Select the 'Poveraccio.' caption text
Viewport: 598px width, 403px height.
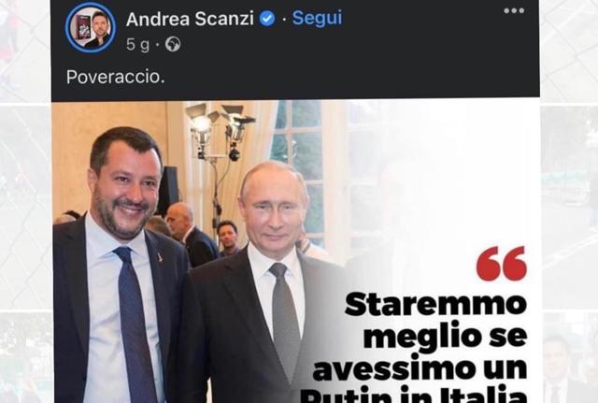[116, 77]
